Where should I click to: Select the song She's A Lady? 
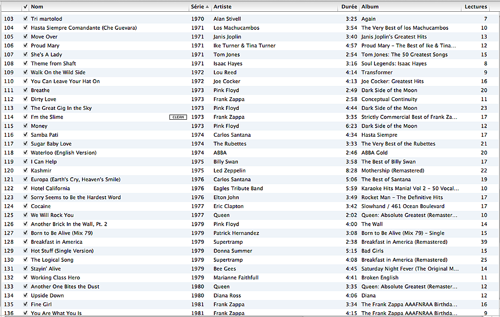coord(46,55)
